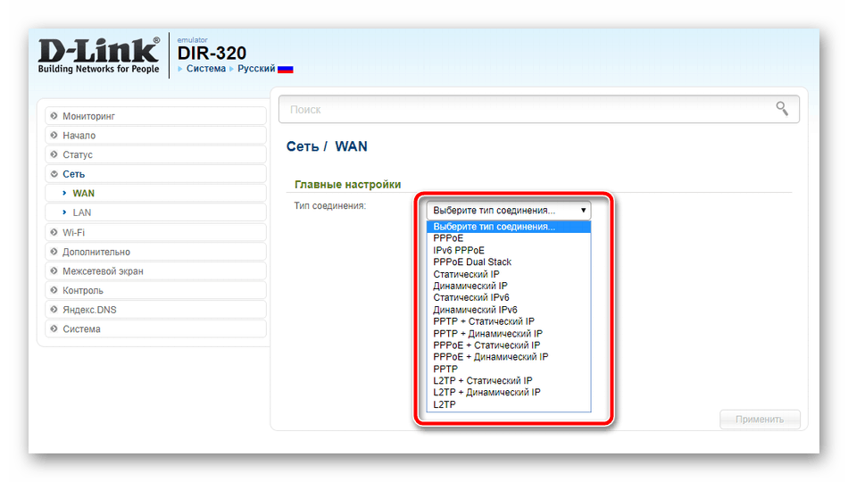848x482 pixels.
Task: Click the Применить button
Action: (x=760, y=420)
